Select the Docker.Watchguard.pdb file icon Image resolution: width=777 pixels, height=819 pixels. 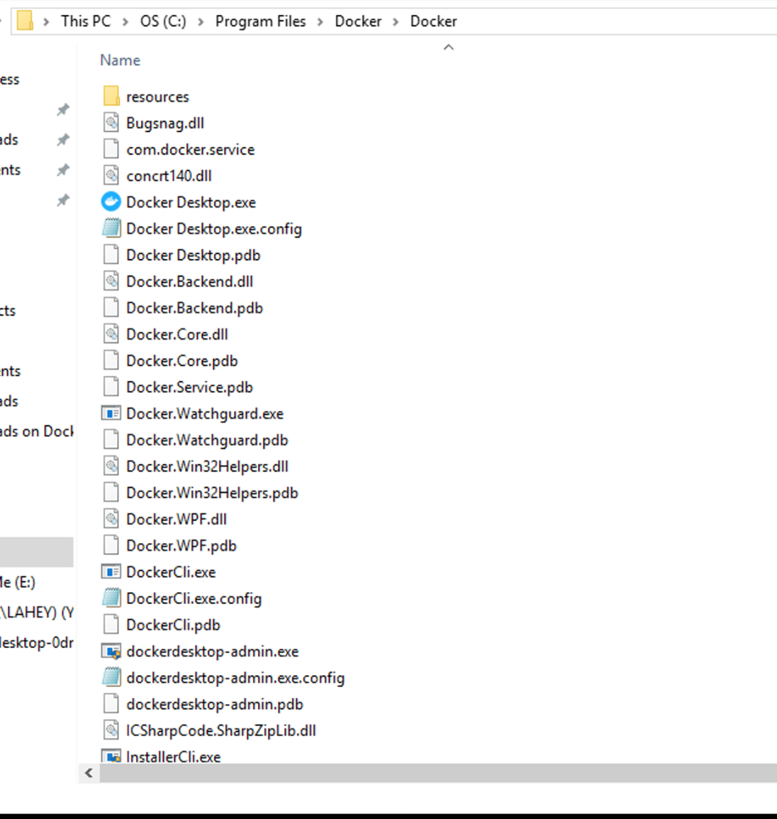pos(111,440)
